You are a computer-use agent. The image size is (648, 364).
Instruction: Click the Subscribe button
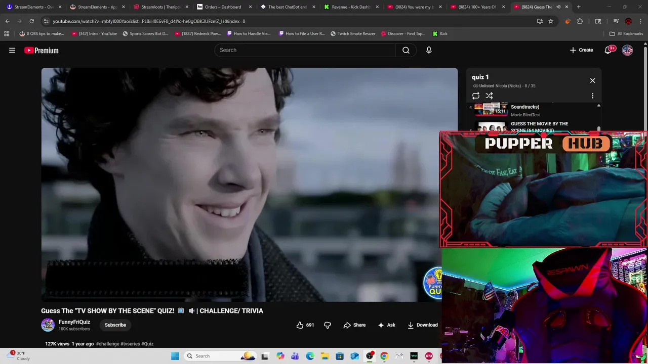coord(115,325)
